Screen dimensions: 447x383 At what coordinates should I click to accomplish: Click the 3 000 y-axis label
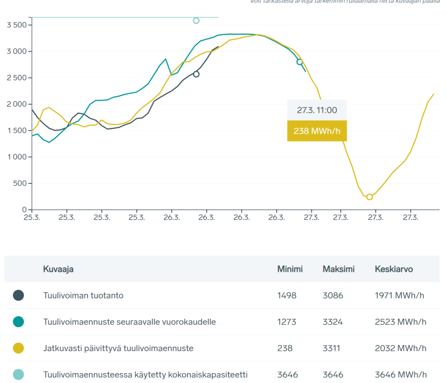[x=17, y=51]
